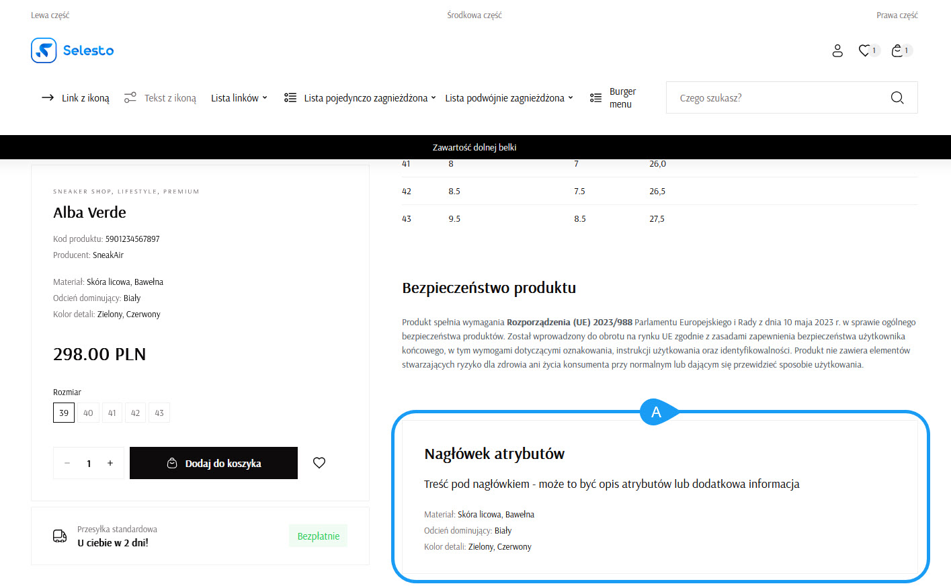Select size 43
This screenshot has height=588, width=951.
(x=159, y=413)
